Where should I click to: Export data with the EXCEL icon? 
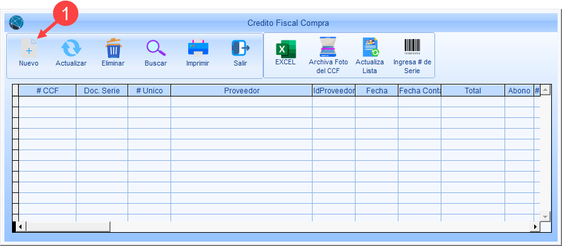pos(285,49)
